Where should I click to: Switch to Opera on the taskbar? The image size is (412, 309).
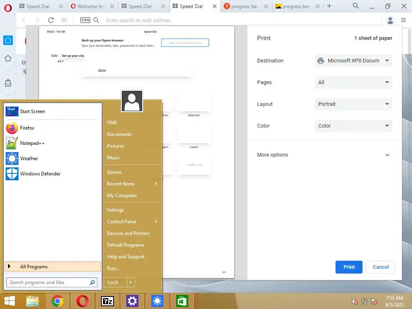pyautogui.click(x=82, y=301)
